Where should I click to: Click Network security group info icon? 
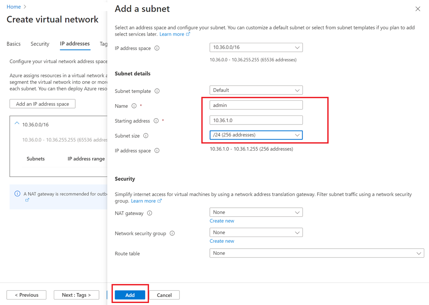click(x=172, y=233)
